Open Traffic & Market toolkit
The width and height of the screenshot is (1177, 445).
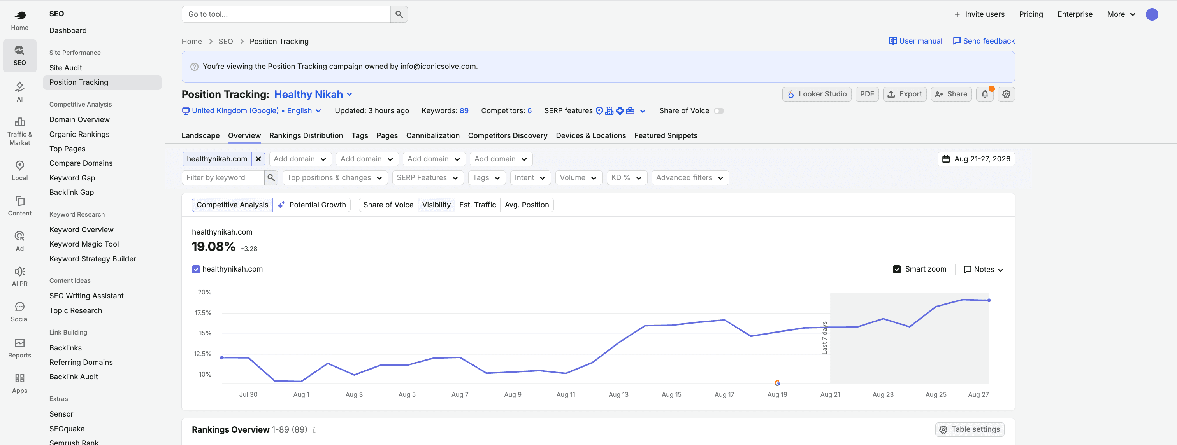click(x=19, y=132)
